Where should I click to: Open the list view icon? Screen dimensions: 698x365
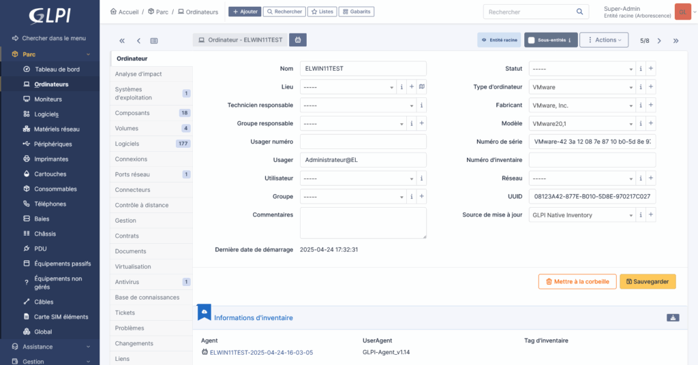[154, 41]
